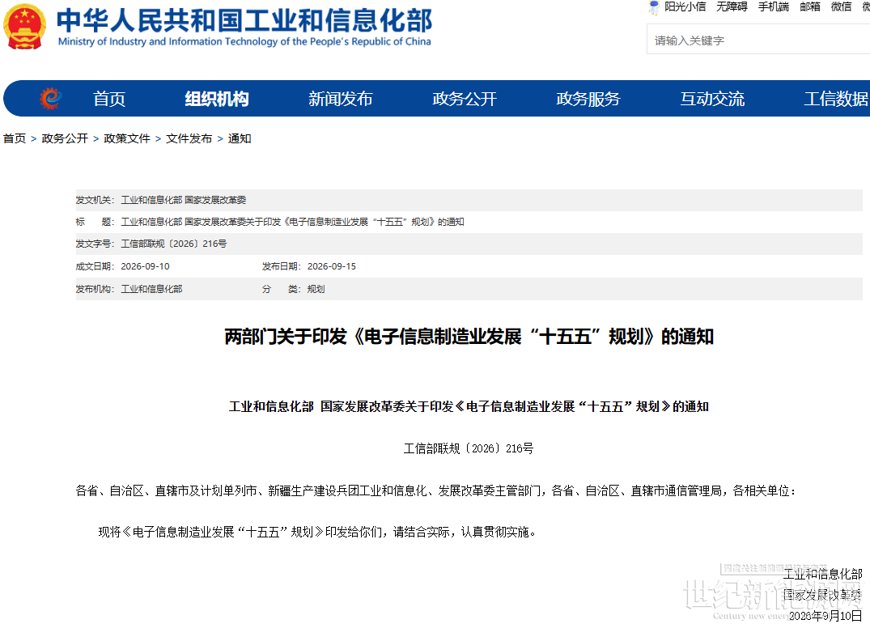Open the 手机端 mobile link
Image resolution: width=870 pixels, height=624 pixels.
pos(774,6)
